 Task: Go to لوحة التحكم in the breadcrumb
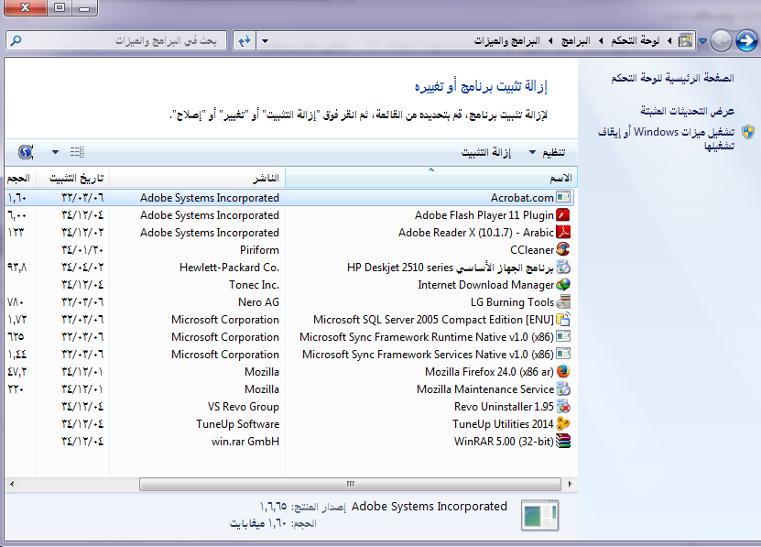coord(636,41)
